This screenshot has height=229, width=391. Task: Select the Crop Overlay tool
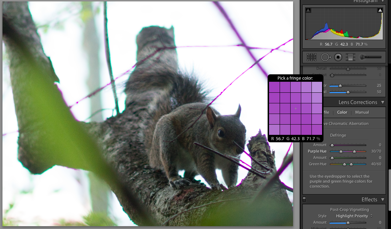point(311,57)
